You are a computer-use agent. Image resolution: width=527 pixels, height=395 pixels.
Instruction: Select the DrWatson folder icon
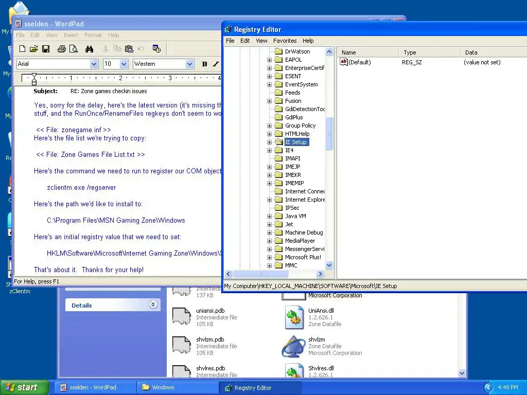coord(278,51)
